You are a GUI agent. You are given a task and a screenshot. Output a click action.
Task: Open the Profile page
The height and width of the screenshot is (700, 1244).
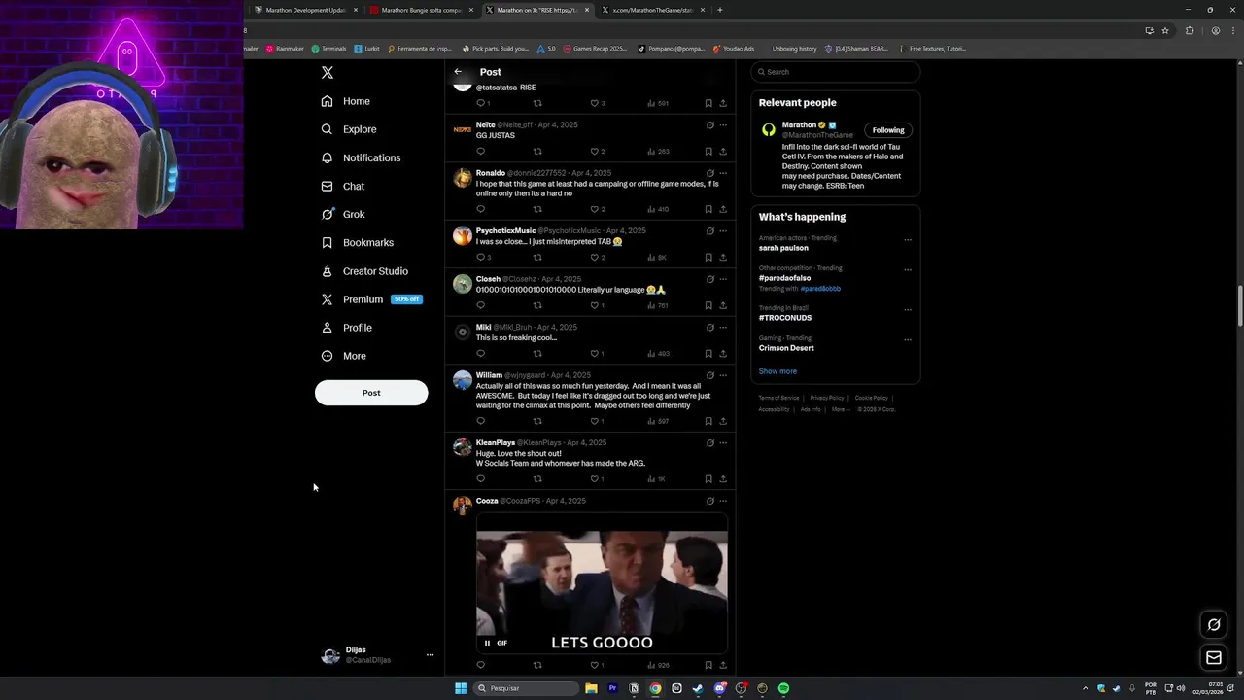[347, 328]
